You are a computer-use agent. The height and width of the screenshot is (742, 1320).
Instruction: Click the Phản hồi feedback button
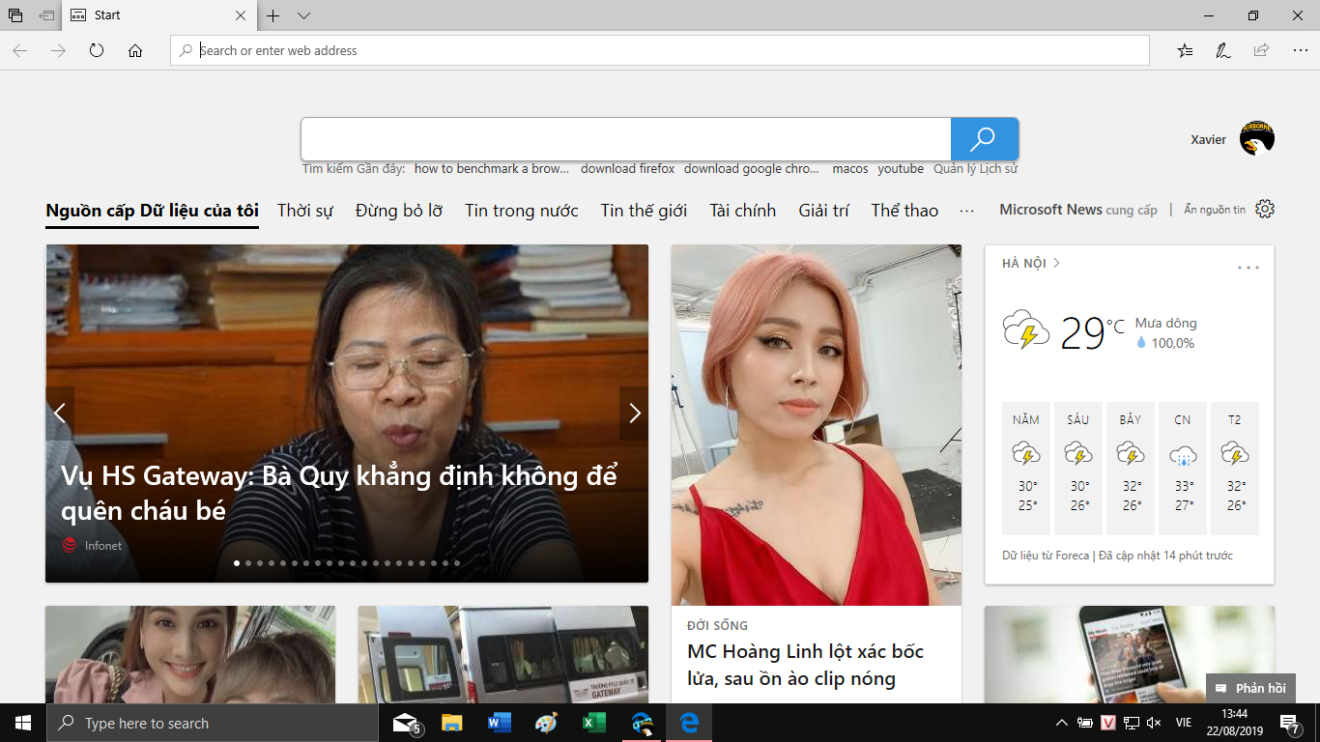(1250, 688)
